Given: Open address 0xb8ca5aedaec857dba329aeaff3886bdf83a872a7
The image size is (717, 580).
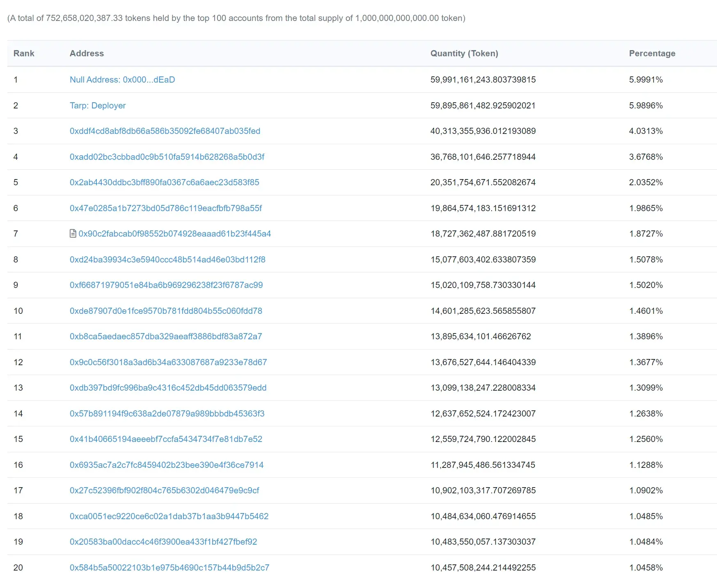Looking at the screenshot, I should pos(166,336).
